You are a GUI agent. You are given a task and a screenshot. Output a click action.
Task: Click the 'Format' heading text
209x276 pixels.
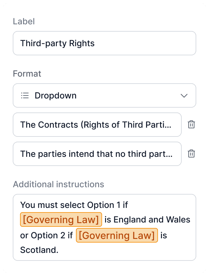pyautogui.click(x=27, y=74)
